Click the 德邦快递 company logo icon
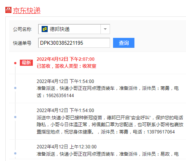186x161 pixels. point(45,29)
